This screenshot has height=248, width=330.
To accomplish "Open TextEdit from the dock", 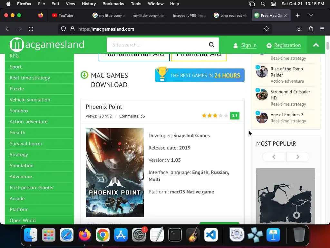I will point(157,235).
